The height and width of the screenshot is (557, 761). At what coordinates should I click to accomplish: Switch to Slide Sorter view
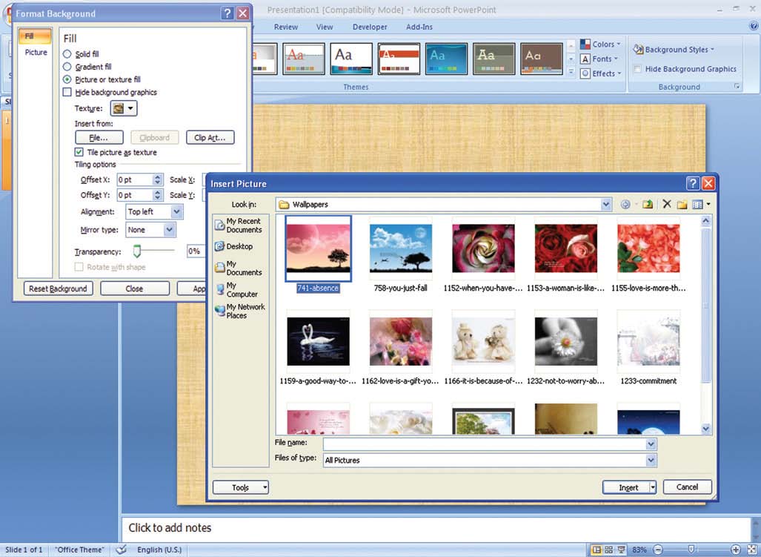coord(611,550)
